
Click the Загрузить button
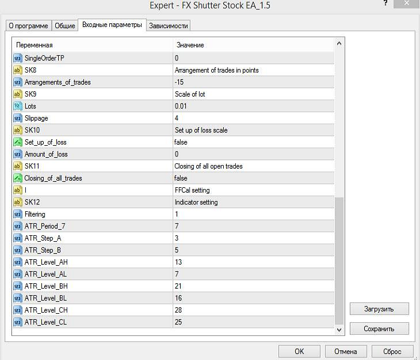pyautogui.click(x=379, y=309)
